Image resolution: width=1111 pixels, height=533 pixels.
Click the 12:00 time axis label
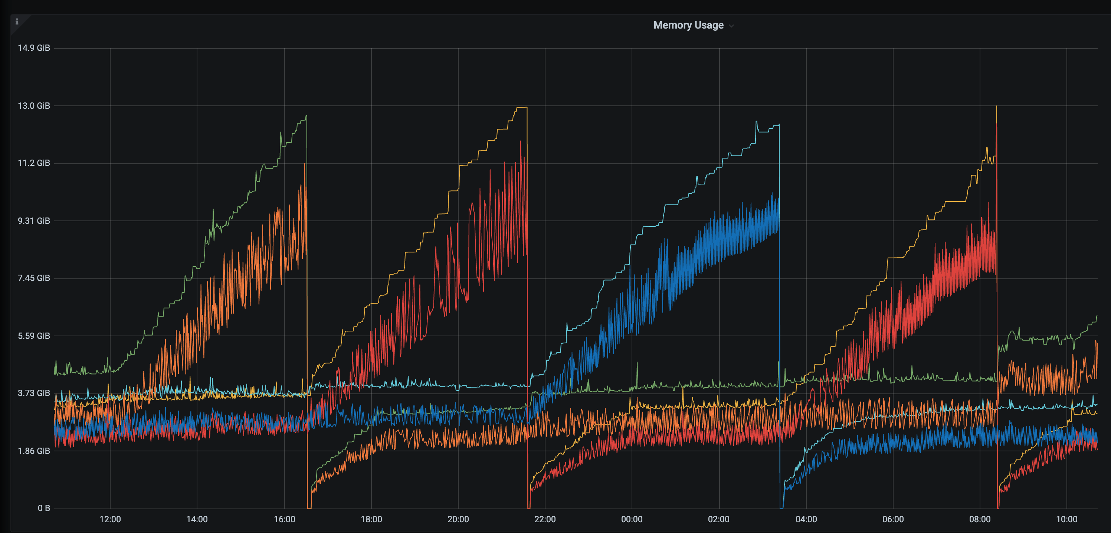coord(110,519)
